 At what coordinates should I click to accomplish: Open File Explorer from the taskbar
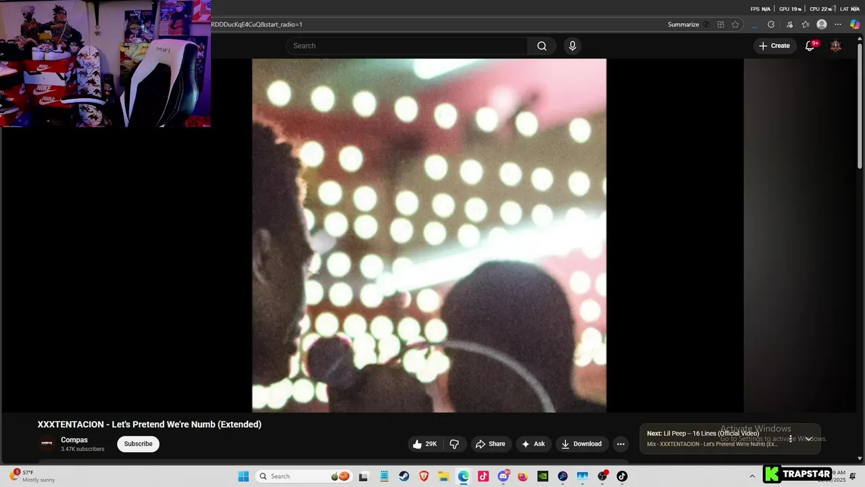(x=443, y=476)
